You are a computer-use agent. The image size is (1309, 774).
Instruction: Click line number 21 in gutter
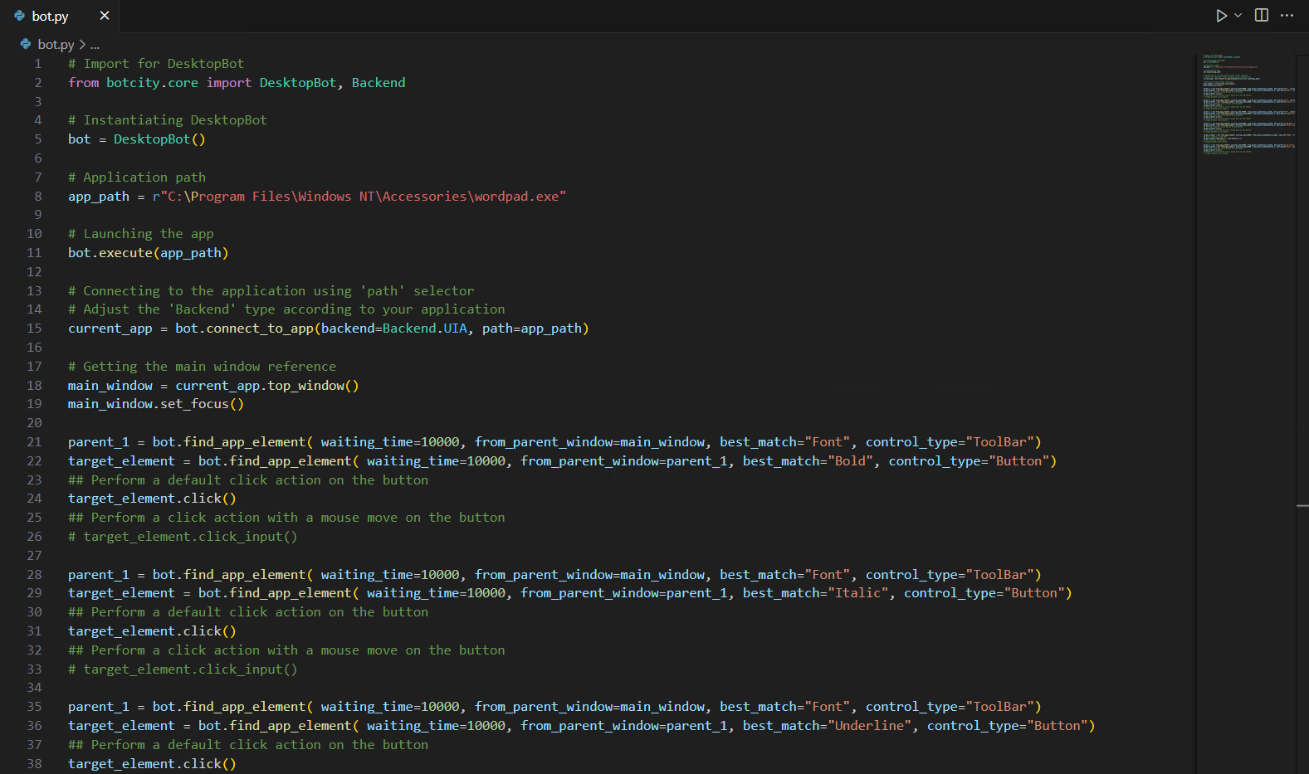pyautogui.click(x=34, y=442)
